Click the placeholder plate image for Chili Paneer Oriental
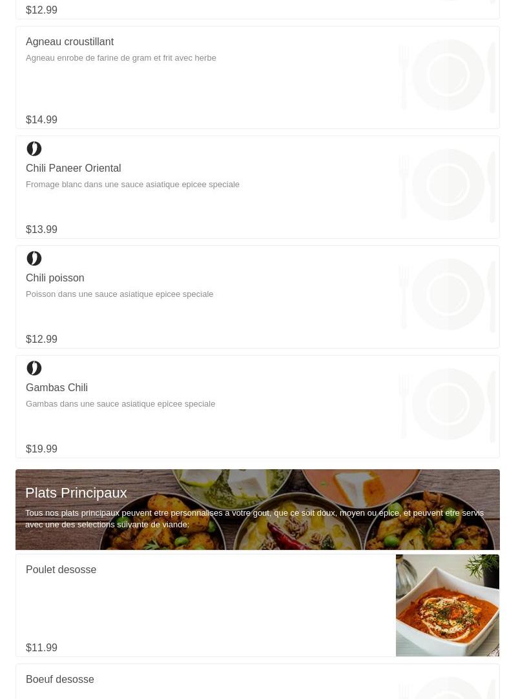The width and height of the screenshot is (507, 699). pos(447,185)
